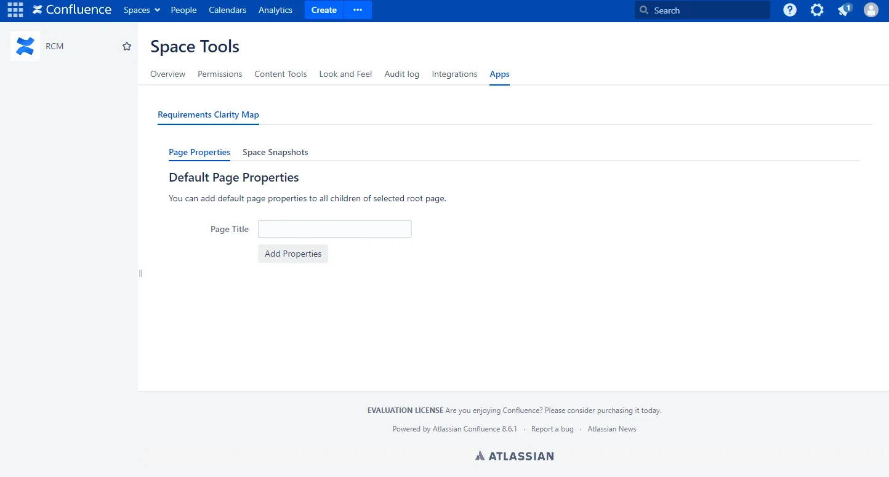
Task: Click the magnifier icon in the search box
Action: pyautogui.click(x=645, y=10)
